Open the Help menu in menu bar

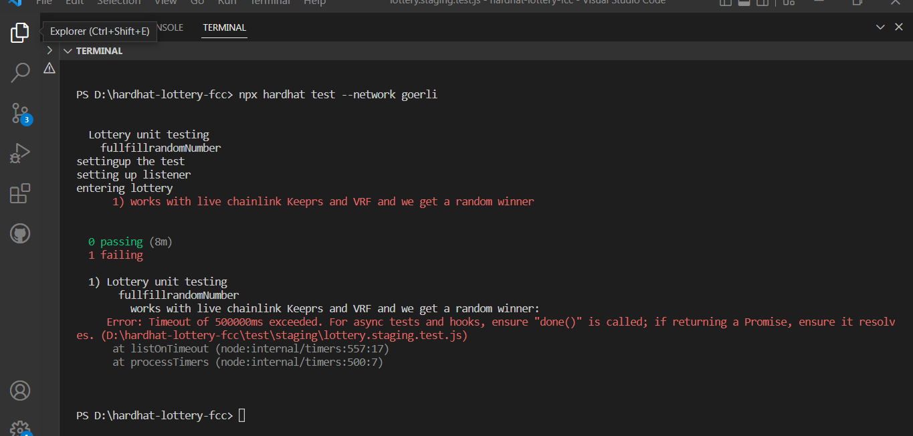pos(315,3)
